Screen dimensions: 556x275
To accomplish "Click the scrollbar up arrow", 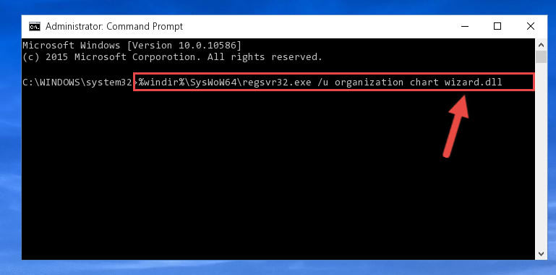I will pos(541,45).
